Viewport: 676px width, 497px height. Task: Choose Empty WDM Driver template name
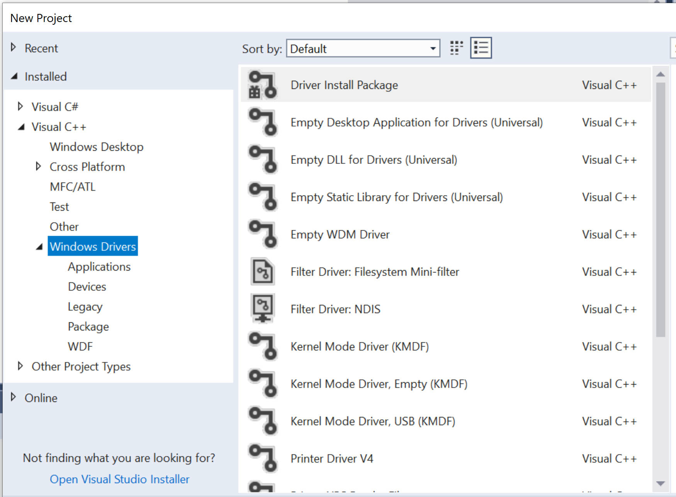point(340,235)
